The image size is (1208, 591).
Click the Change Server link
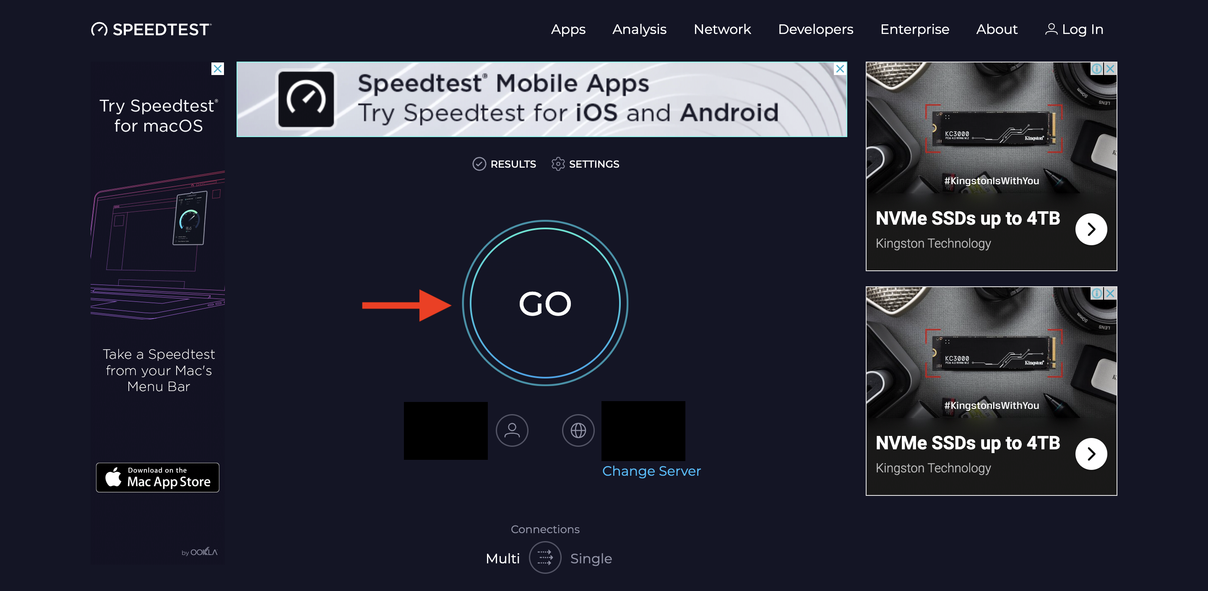click(651, 471)
